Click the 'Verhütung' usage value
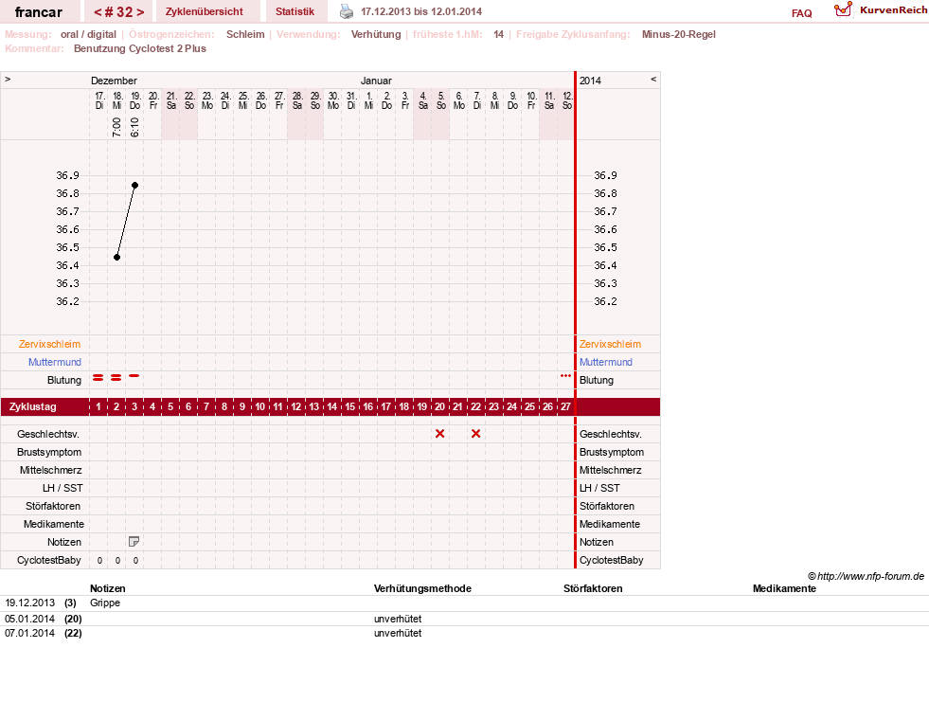929x720 pixels. click(376, 34)
